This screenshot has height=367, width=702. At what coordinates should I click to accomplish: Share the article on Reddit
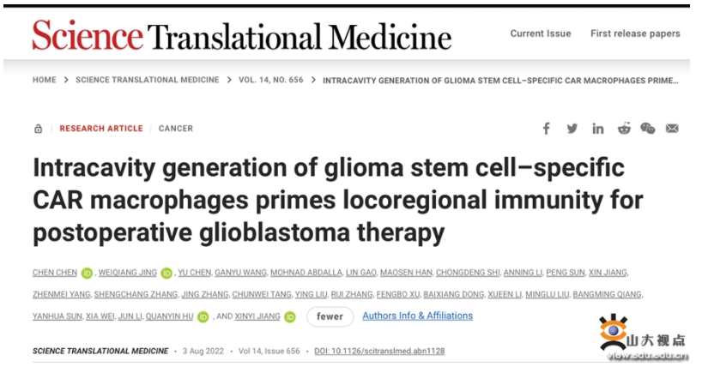click(623, 129)
